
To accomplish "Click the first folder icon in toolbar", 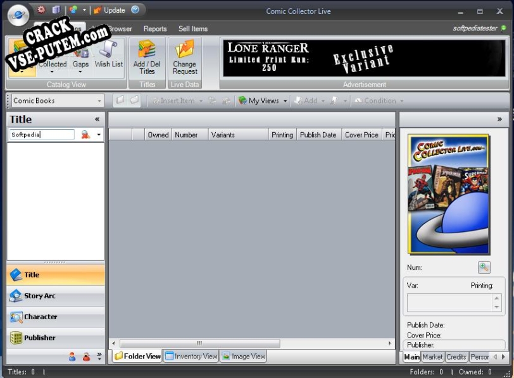I will click(x=120, y=100).
